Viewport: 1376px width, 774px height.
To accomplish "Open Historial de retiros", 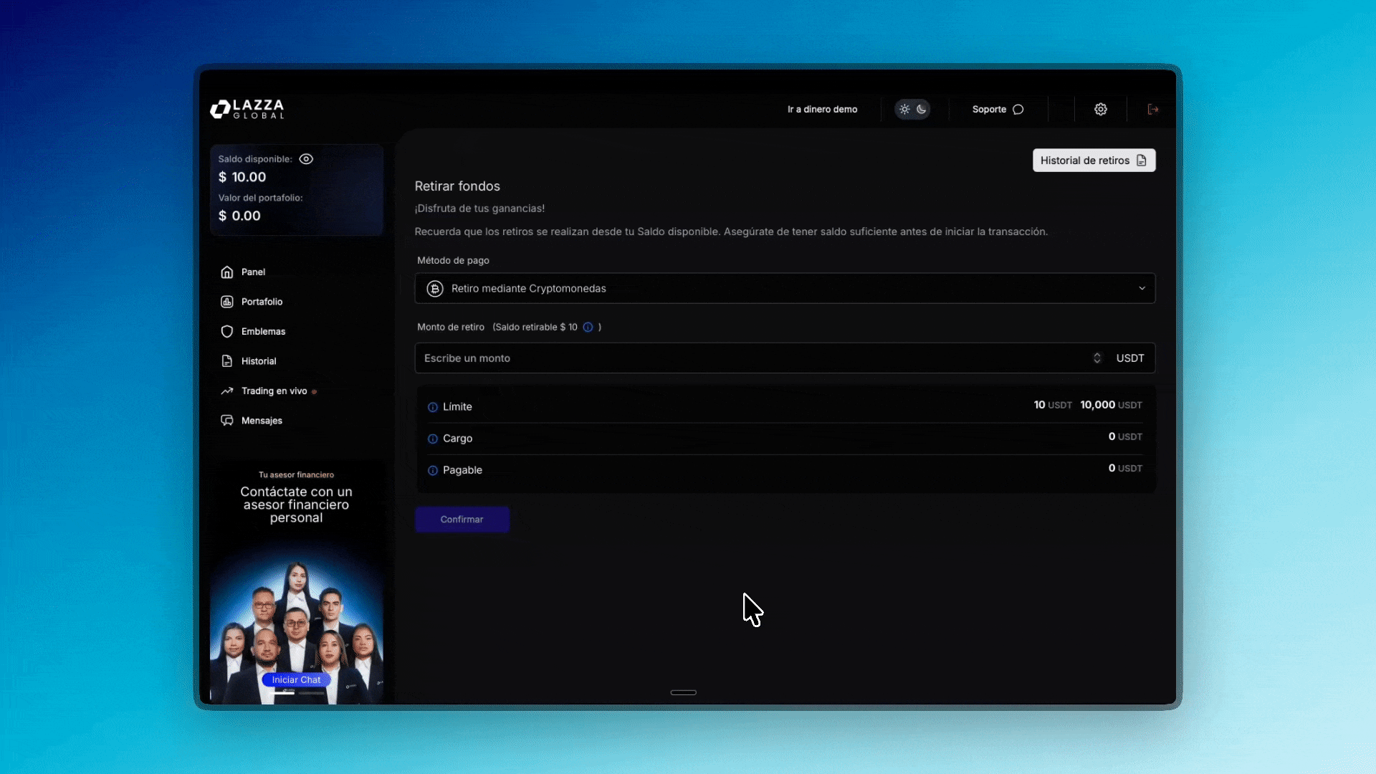I will pyautogui.click(x=1093, y=161).
